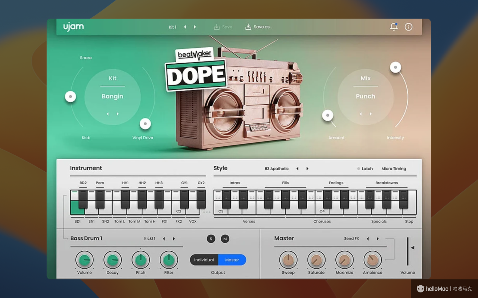Click the Master Sweep knob

(288, 260)
